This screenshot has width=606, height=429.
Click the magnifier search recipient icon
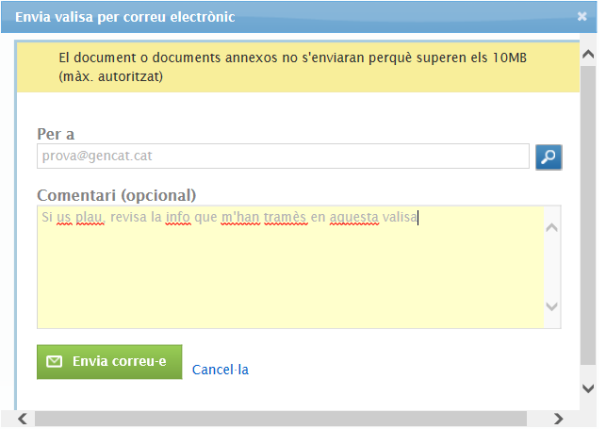[x=549, y=157]
